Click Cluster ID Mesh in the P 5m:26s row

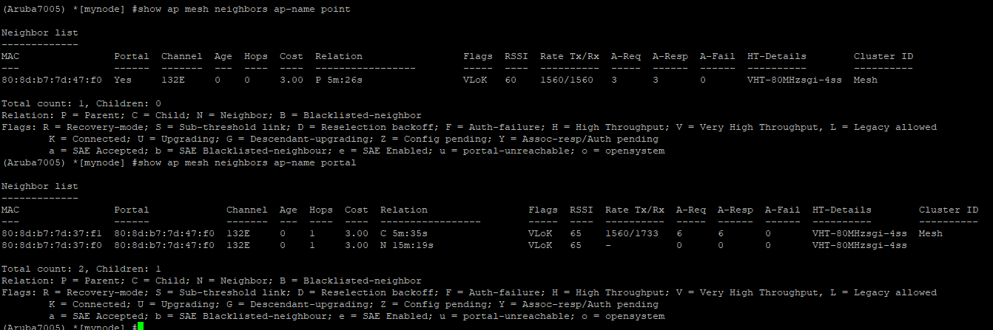[866, 80]
